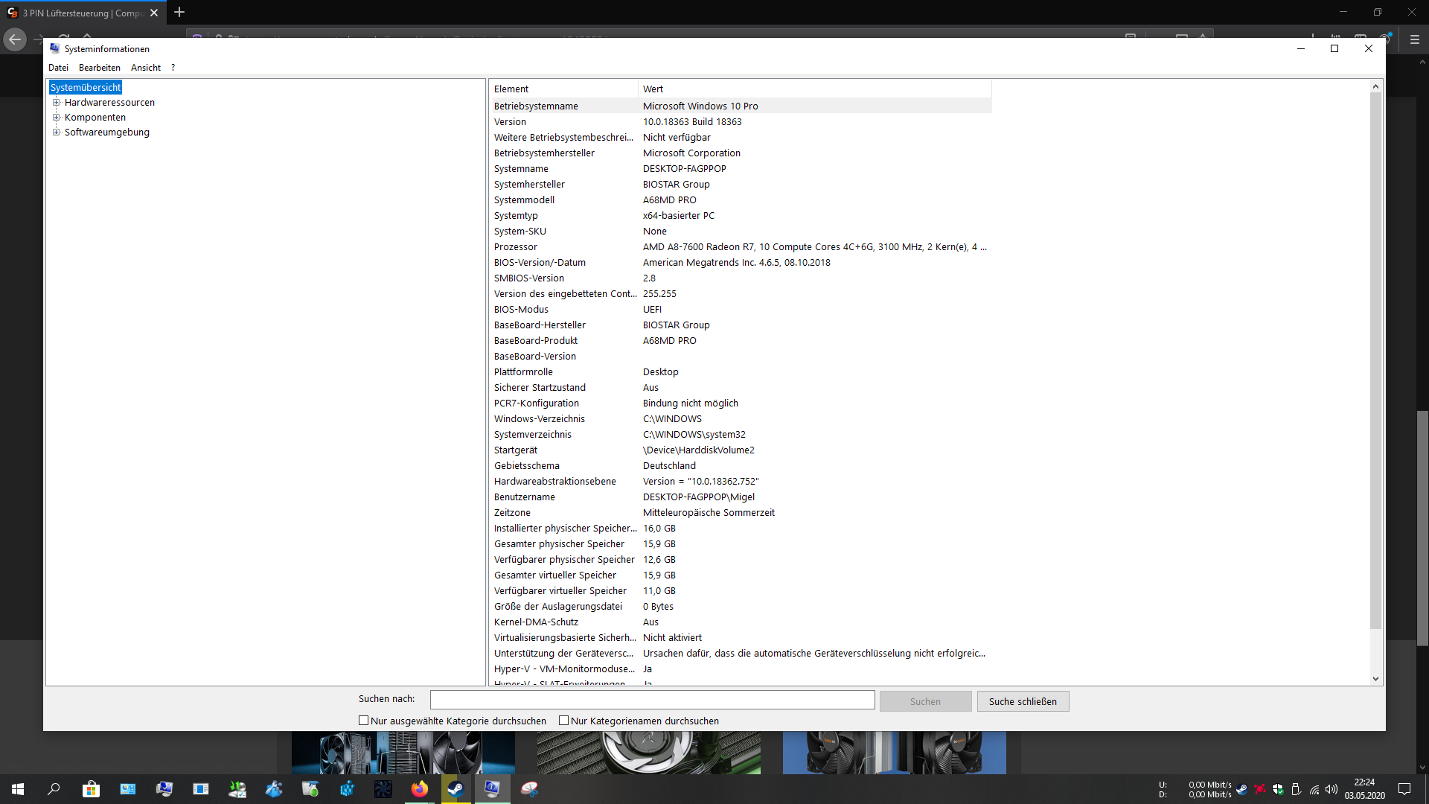The image size is (1429, 804).
Task: Select the BIOS-Version/-Datum row
Action: pyautogui.click(x=741, y=263)
